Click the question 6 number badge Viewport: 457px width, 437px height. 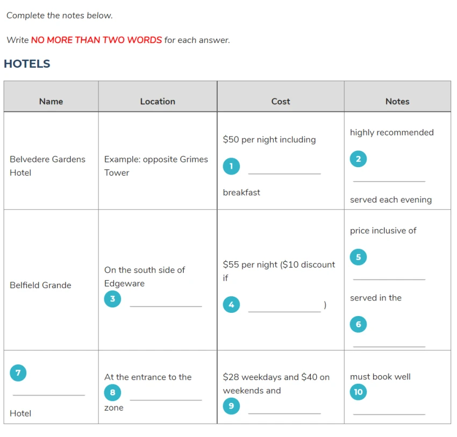pos(358,324)
